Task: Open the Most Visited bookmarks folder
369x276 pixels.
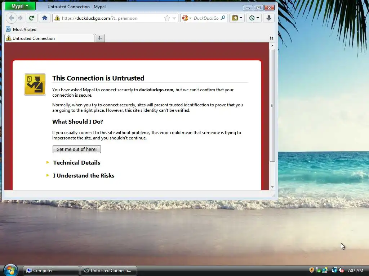Action: tap(21, 29)
